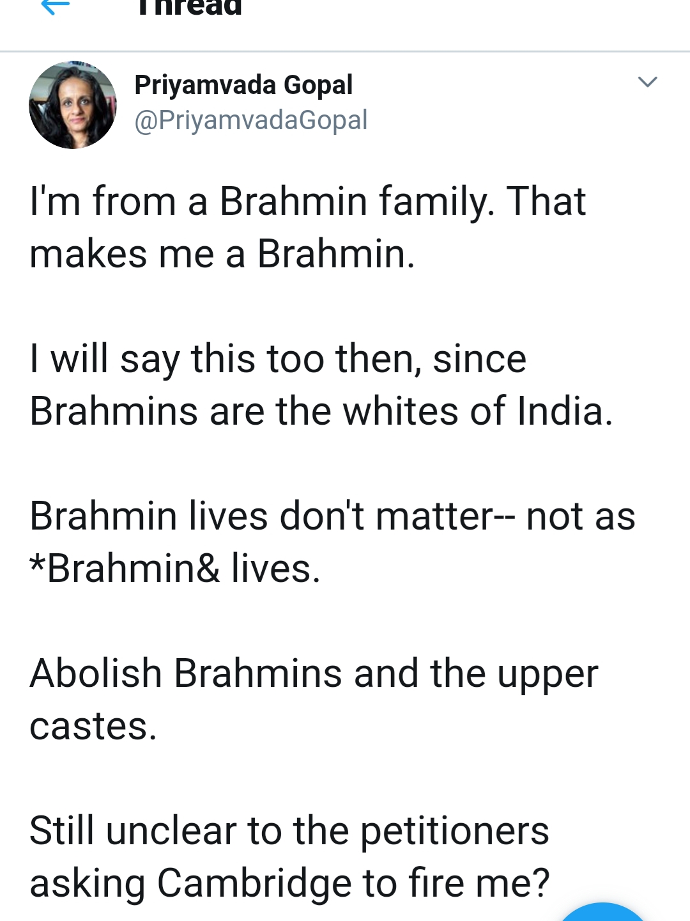Viewport: 690px width, 921px height.
Task: Tap the line "*Brahmin& lives."
Action: coord(175,569)
